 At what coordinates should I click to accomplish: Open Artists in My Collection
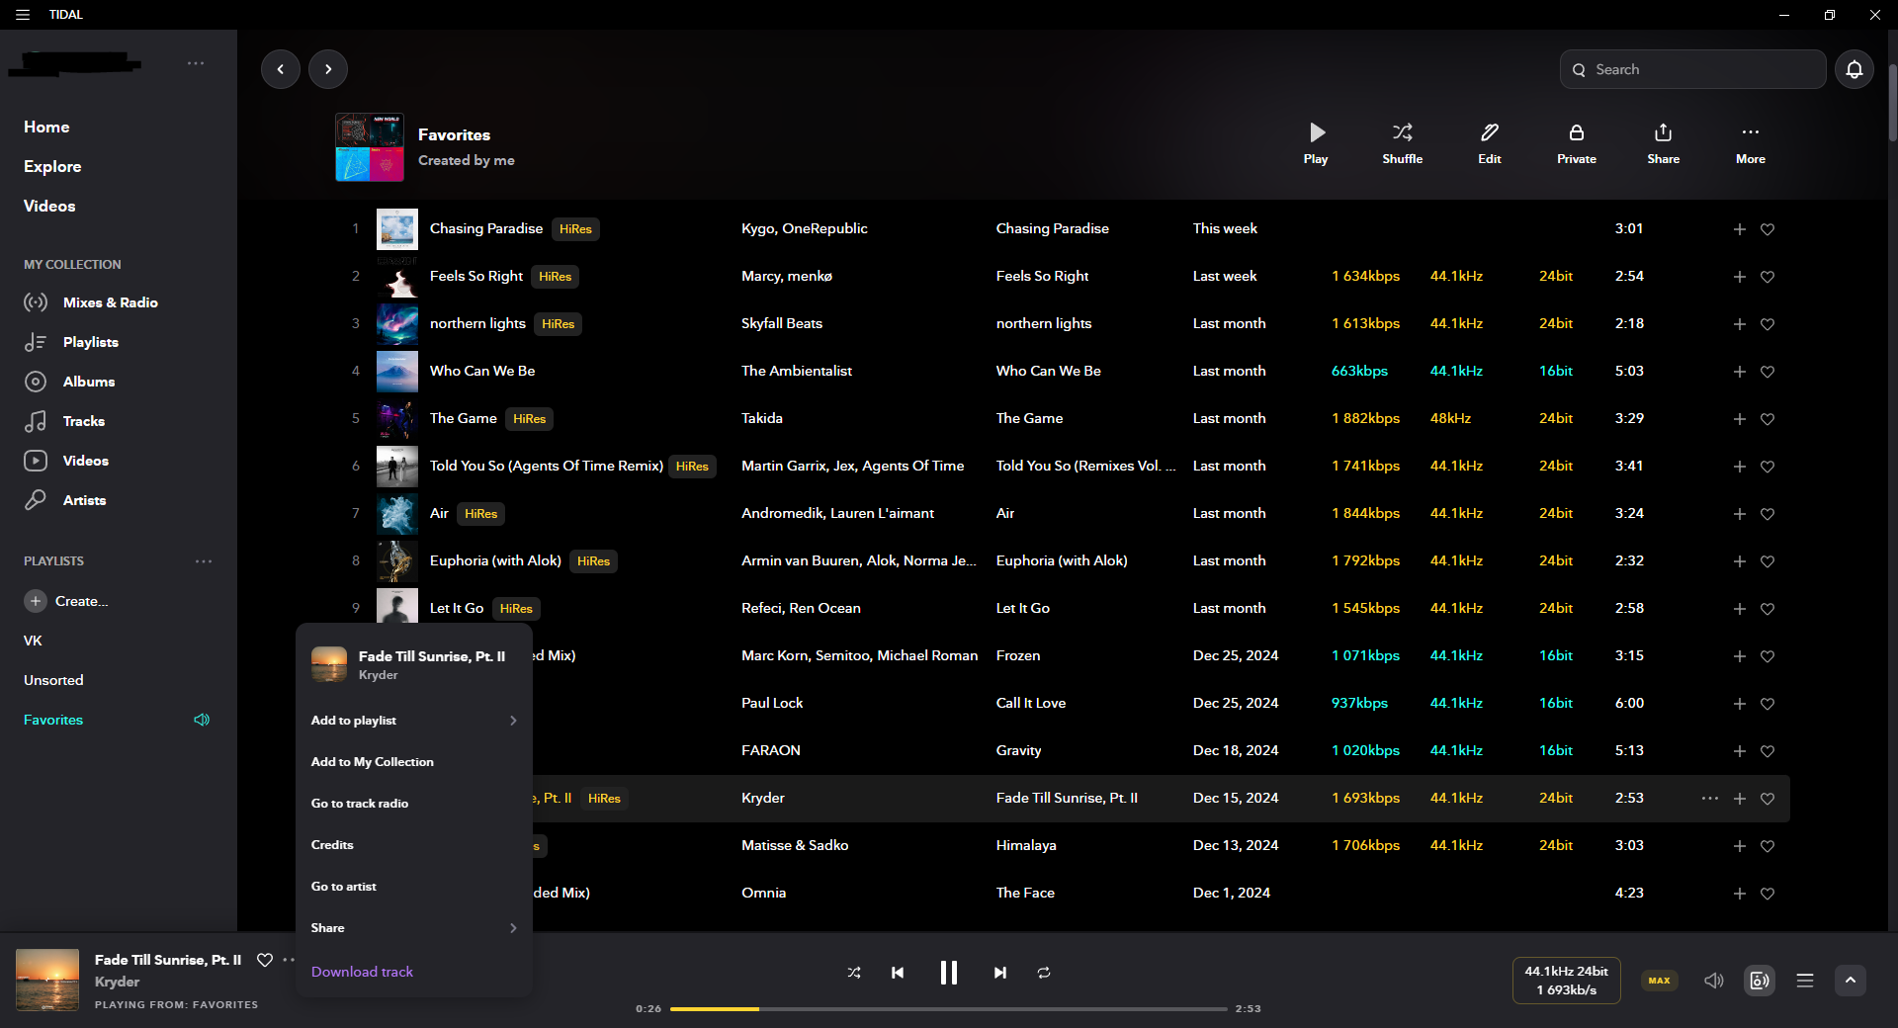pos(65,500)
